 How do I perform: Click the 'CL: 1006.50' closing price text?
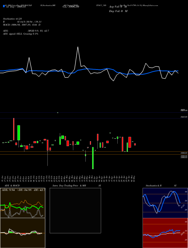71,7
